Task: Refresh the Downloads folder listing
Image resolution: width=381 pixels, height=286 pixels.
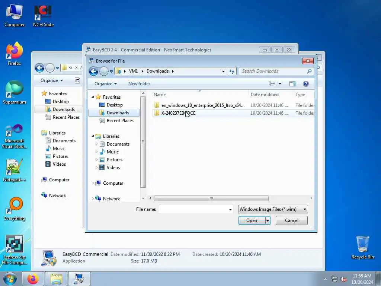Action: coord(231,71)
